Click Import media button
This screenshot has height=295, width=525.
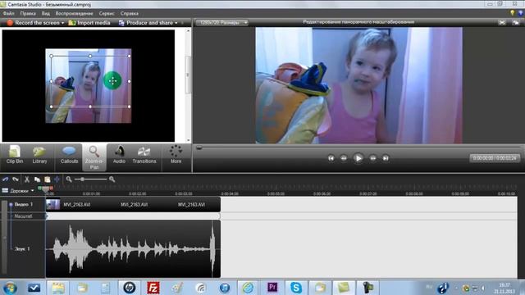click(x=89, y=23)
